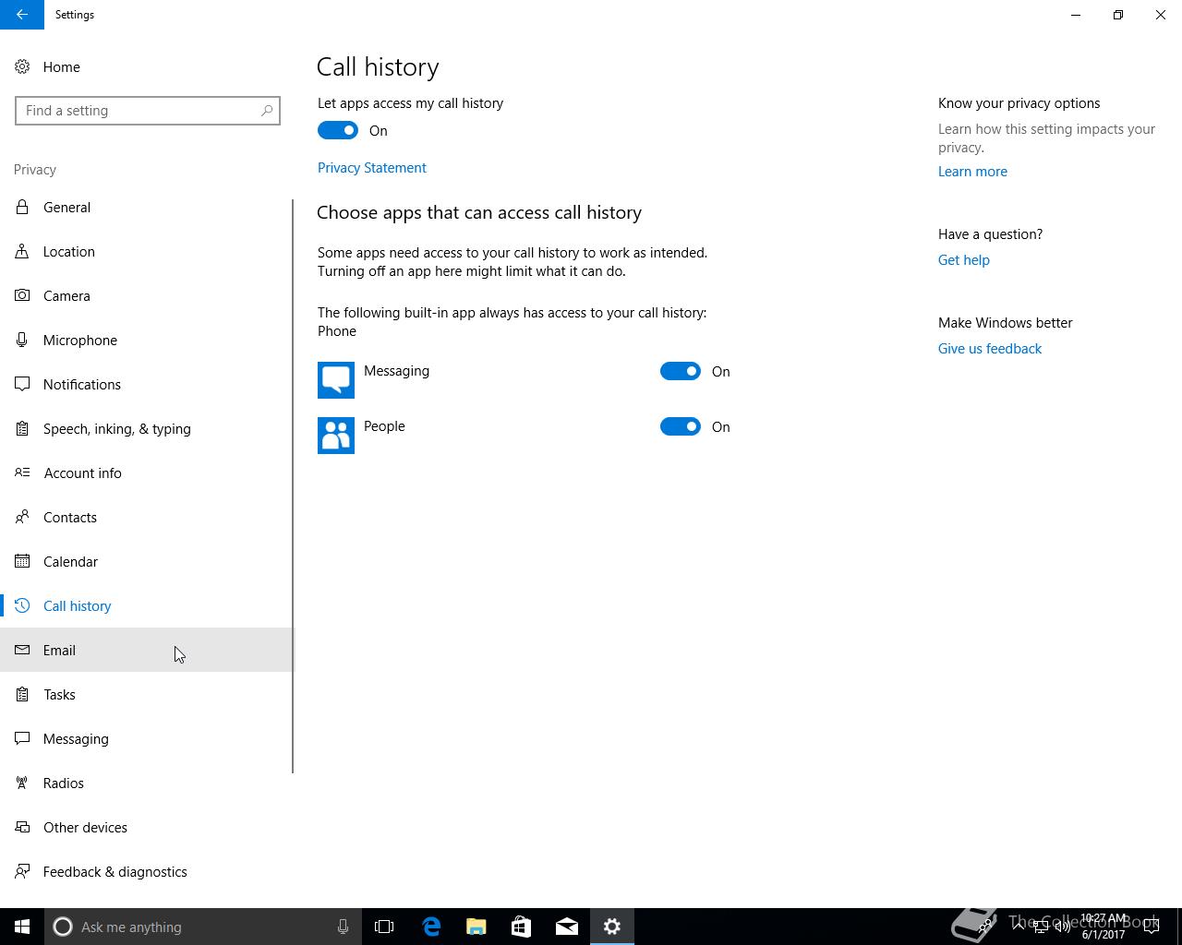Click the Calendar sidebar icon
Screen dimensions: 1182x945
coord(22,561)
